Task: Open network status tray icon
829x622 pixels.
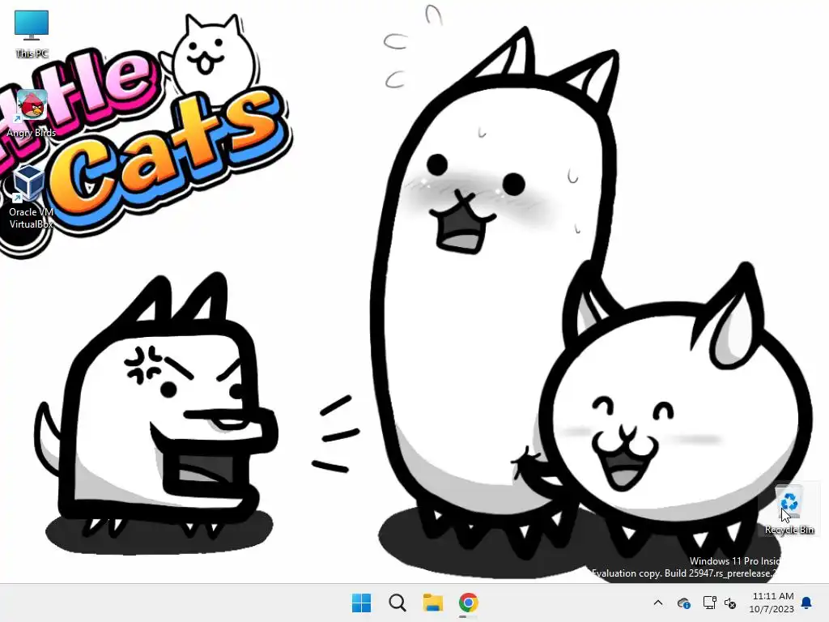Action: pos(709,603)
